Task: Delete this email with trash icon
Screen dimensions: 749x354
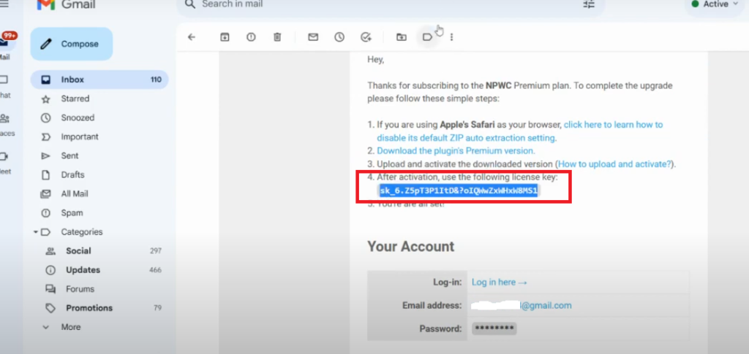Action: click(x=277, y=37)
